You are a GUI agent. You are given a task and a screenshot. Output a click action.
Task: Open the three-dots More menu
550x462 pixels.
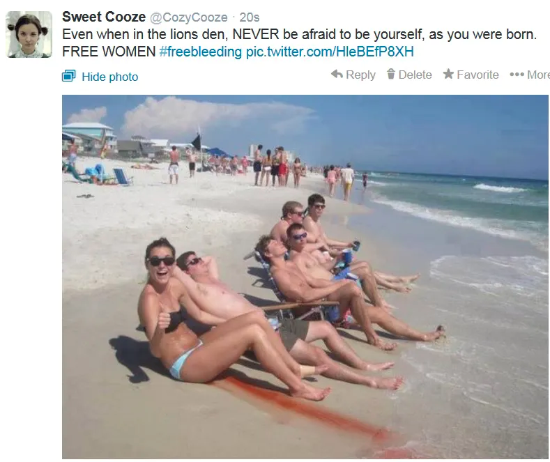coord(530,75)
